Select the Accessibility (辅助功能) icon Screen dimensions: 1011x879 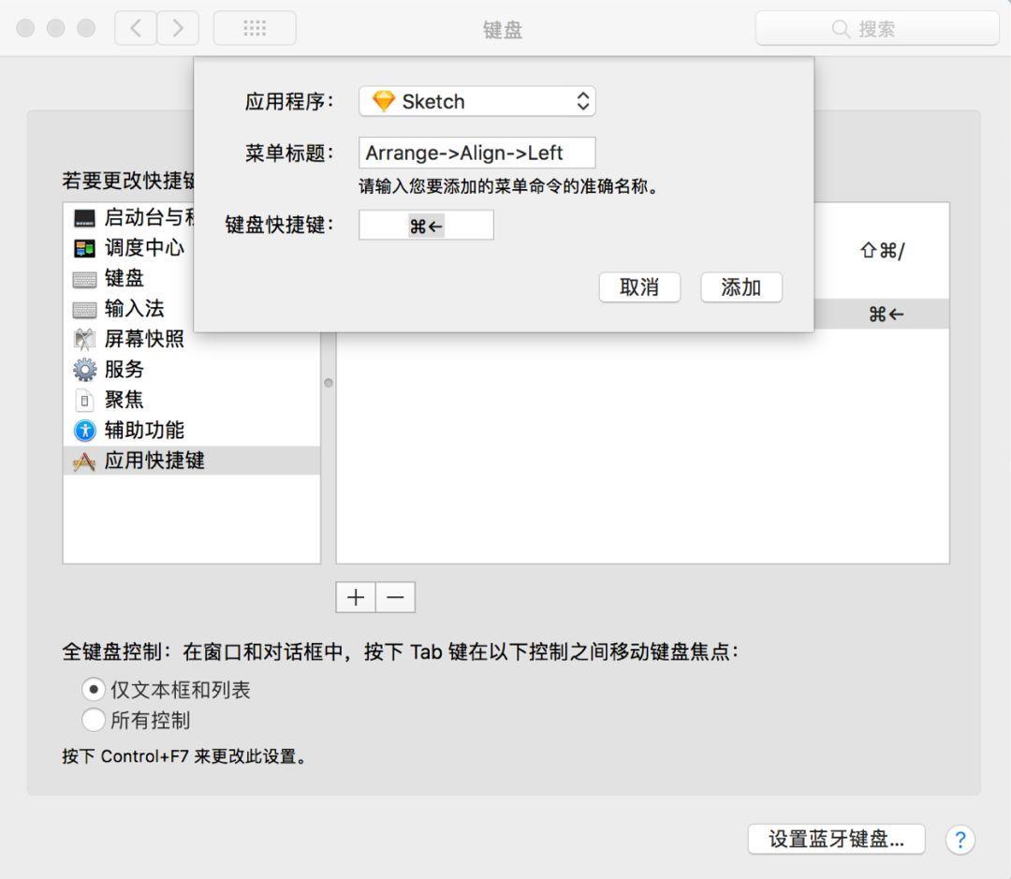click(x=84, y=431)
